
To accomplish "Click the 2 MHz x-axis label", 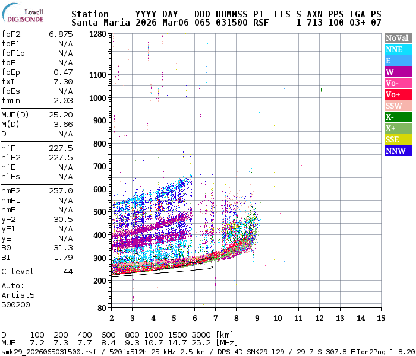I will coord(112,318).
